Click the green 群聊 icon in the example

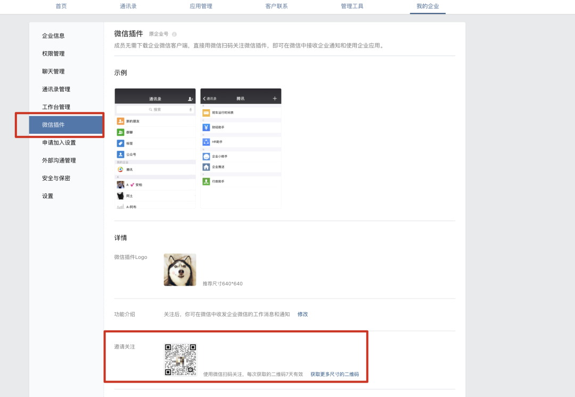120,132
